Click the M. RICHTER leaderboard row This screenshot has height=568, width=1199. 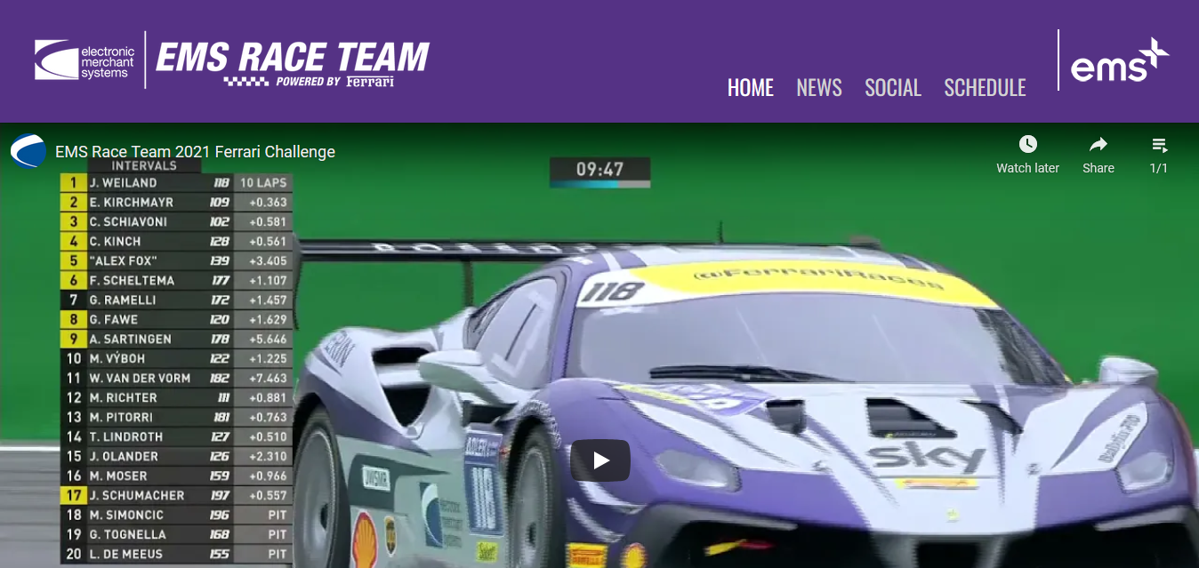[x=176, y=397]
